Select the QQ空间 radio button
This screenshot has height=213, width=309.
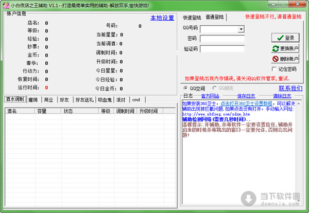pos(185,88)
